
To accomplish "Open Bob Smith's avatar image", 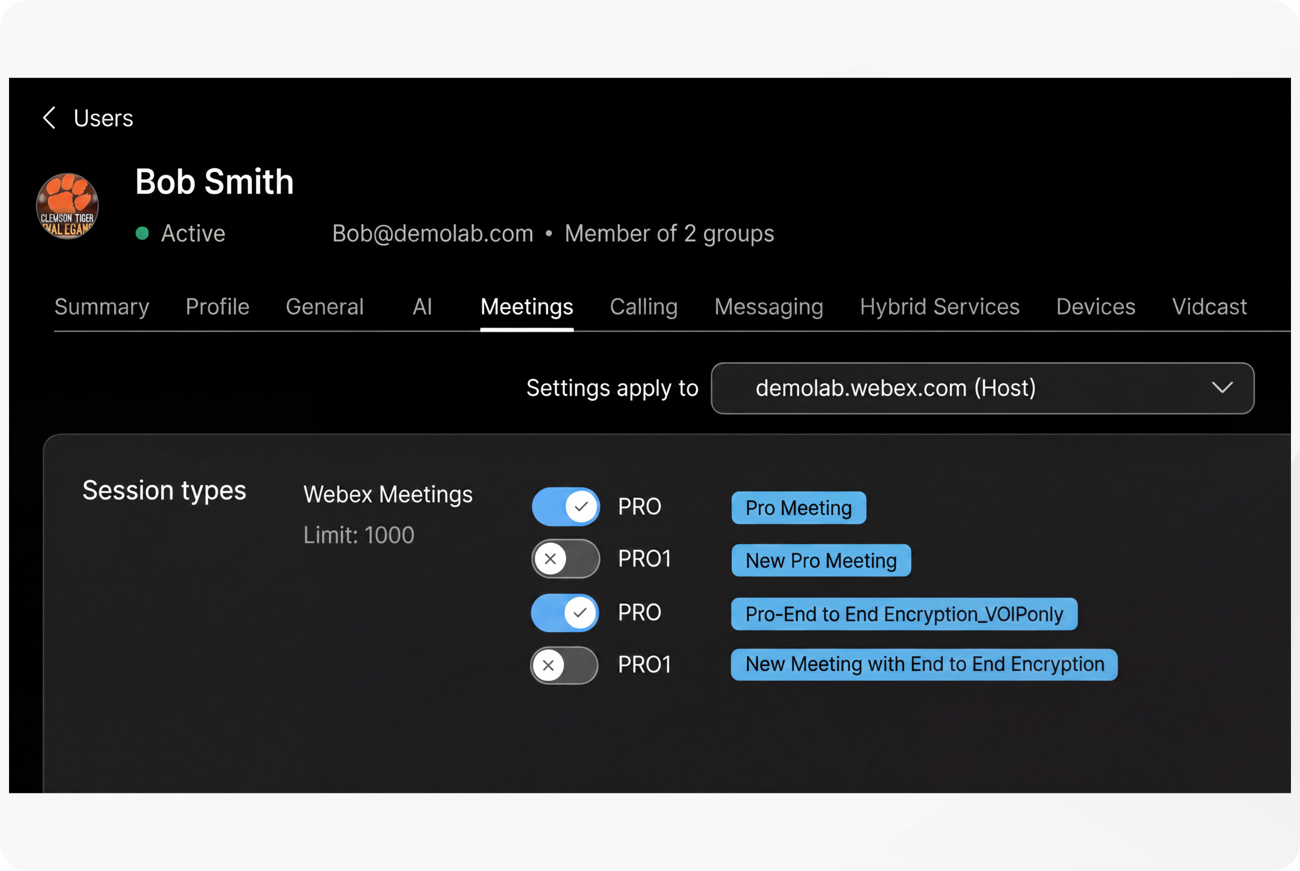I will click(x=67, y=206).
